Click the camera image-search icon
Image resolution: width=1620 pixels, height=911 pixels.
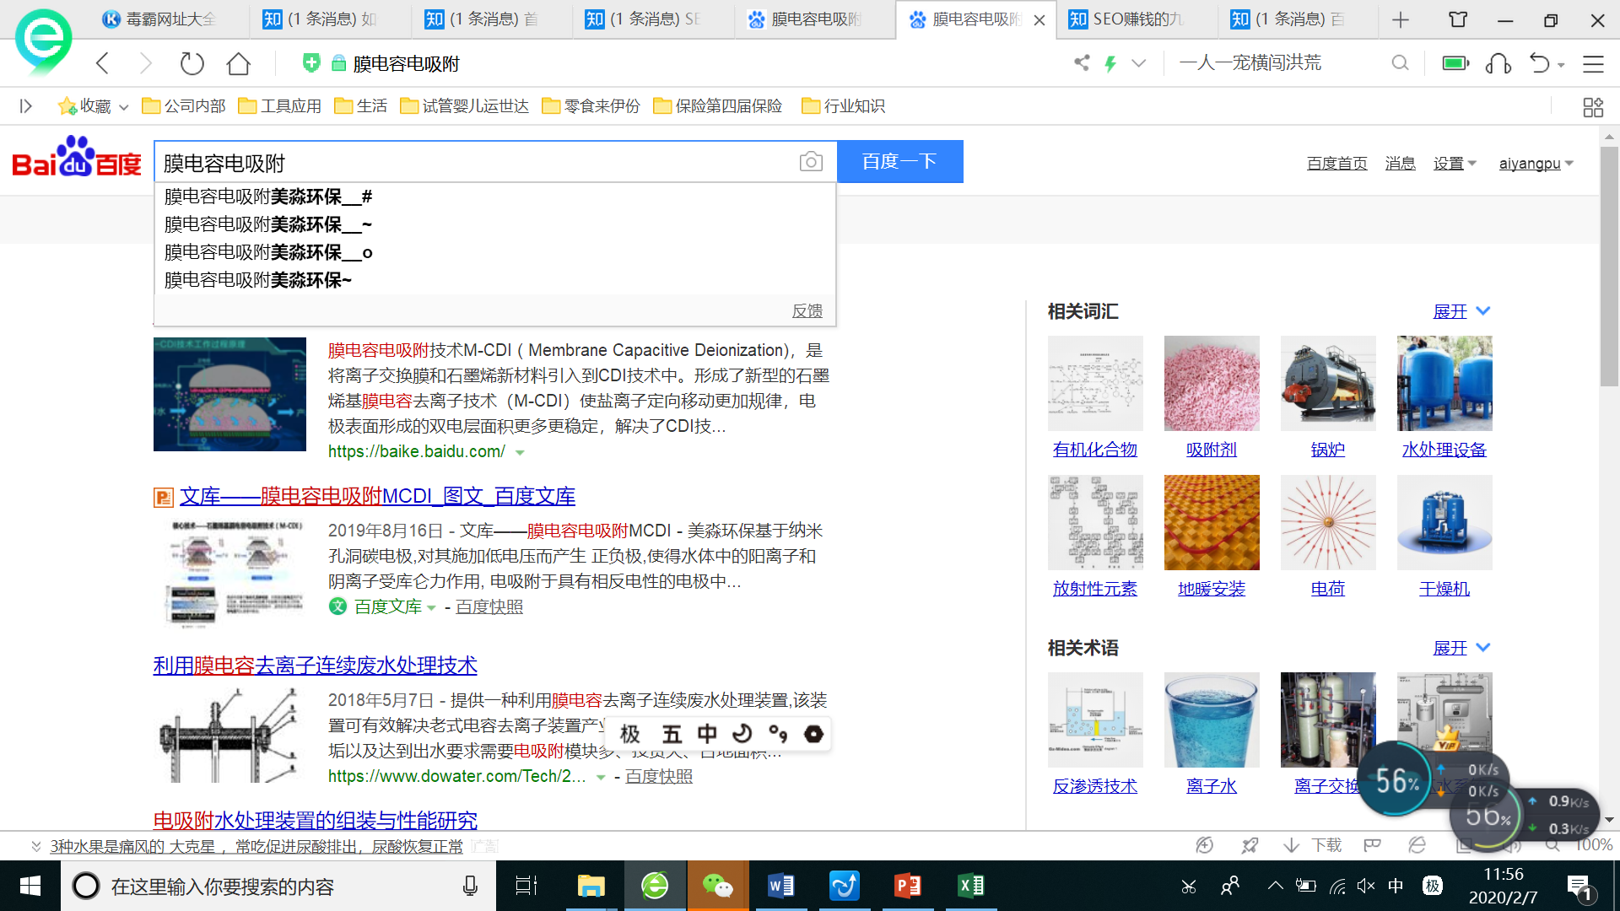coord(811,161)
